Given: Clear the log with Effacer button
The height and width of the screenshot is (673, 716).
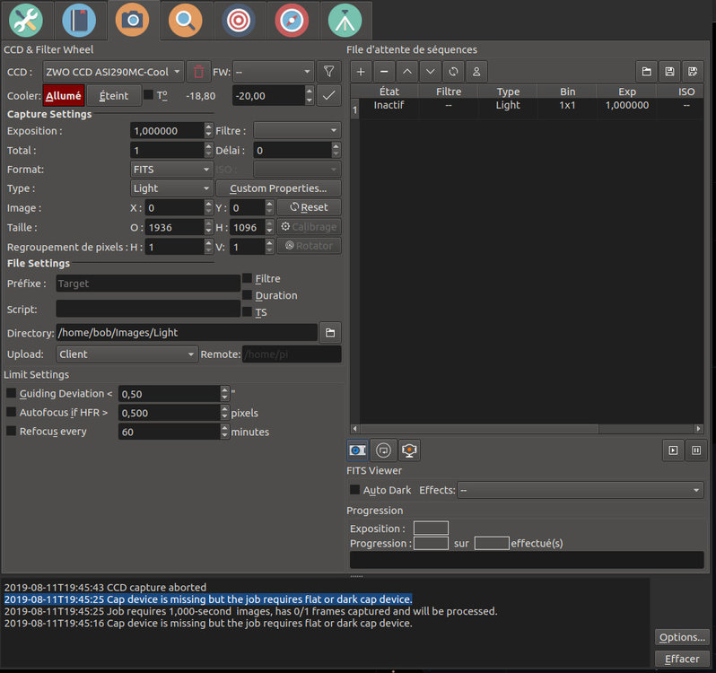Looking at the screenshot, I should (x=682, y=659).
